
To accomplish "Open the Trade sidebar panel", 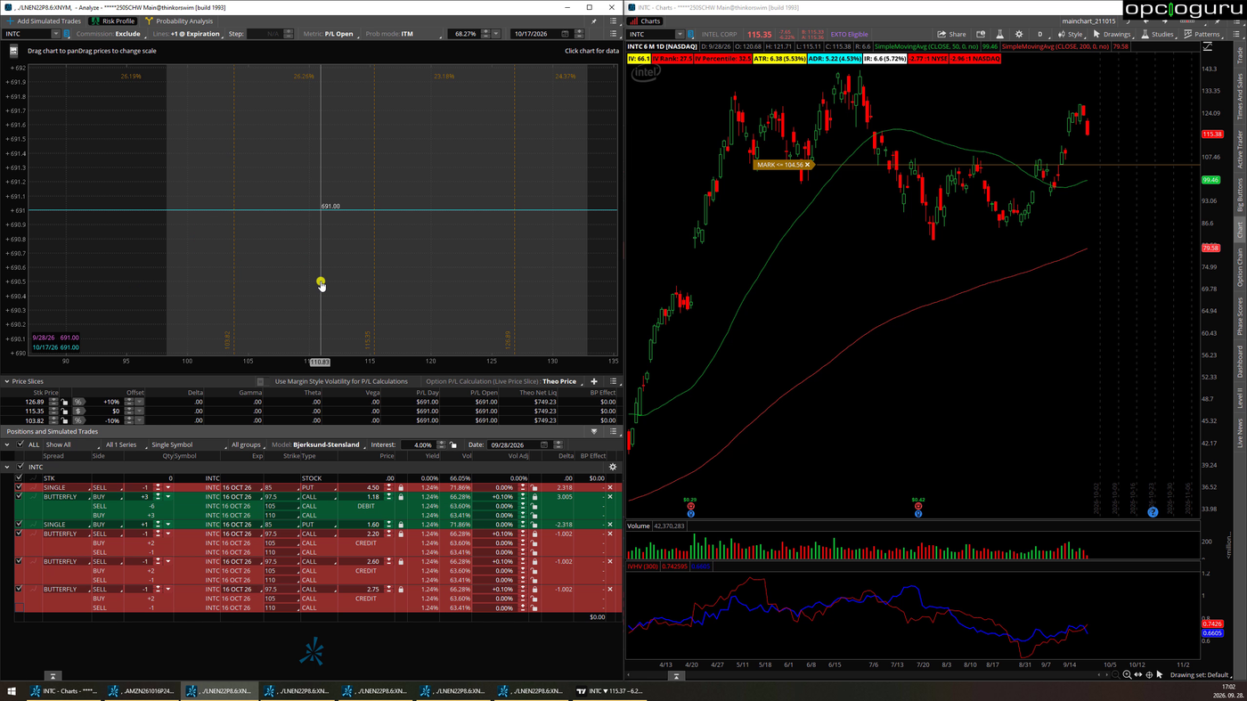I will coord(1239,55).
